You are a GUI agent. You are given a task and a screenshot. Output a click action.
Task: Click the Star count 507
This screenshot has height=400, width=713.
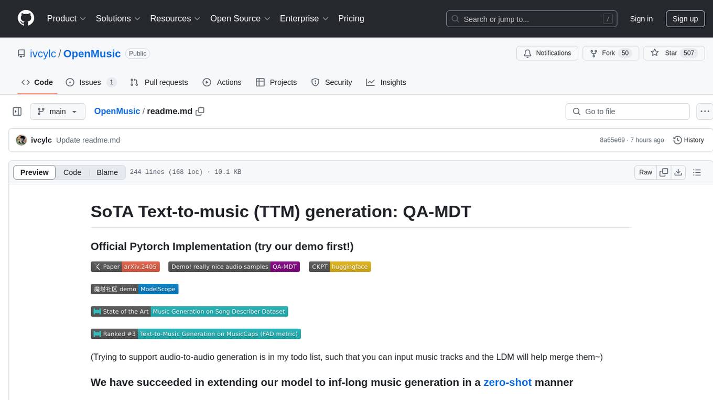click(689, 53)
